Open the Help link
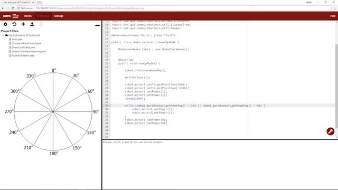 coord(333,16)
